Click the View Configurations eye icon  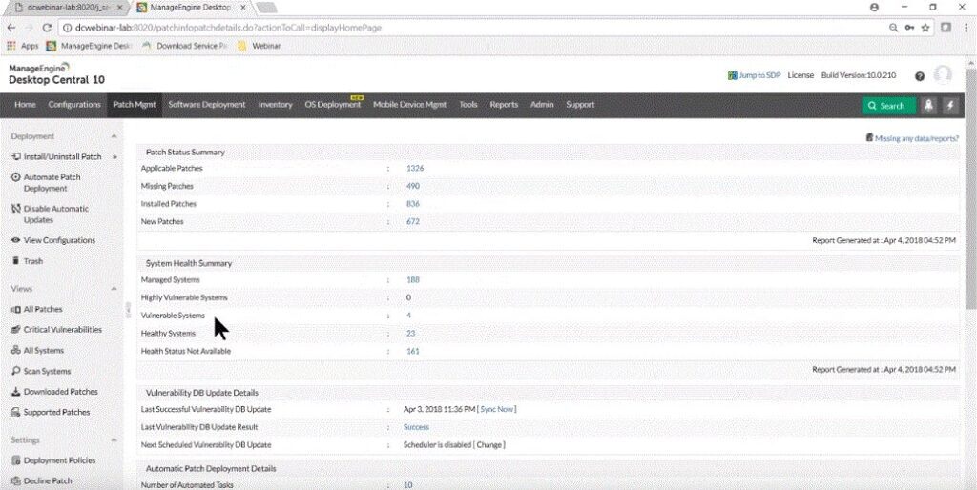(x=16, y=240)
